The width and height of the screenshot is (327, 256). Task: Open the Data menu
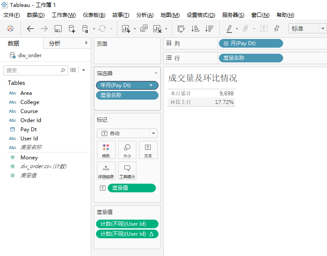[36, 15]
